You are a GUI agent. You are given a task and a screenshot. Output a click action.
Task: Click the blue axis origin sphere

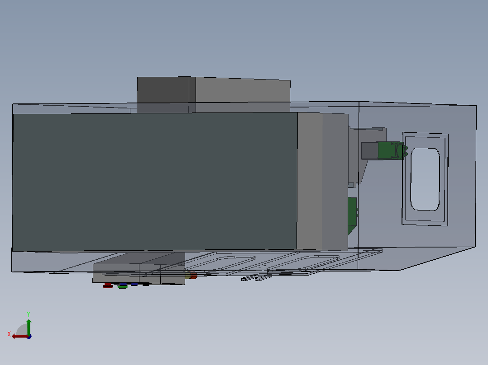click(x=29, y=337)
